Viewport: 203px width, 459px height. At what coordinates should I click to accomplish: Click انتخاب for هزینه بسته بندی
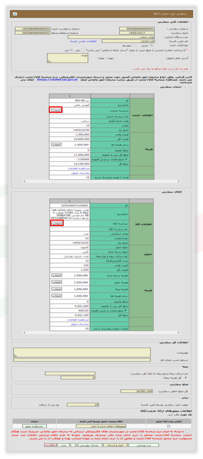tap(56, 275)
